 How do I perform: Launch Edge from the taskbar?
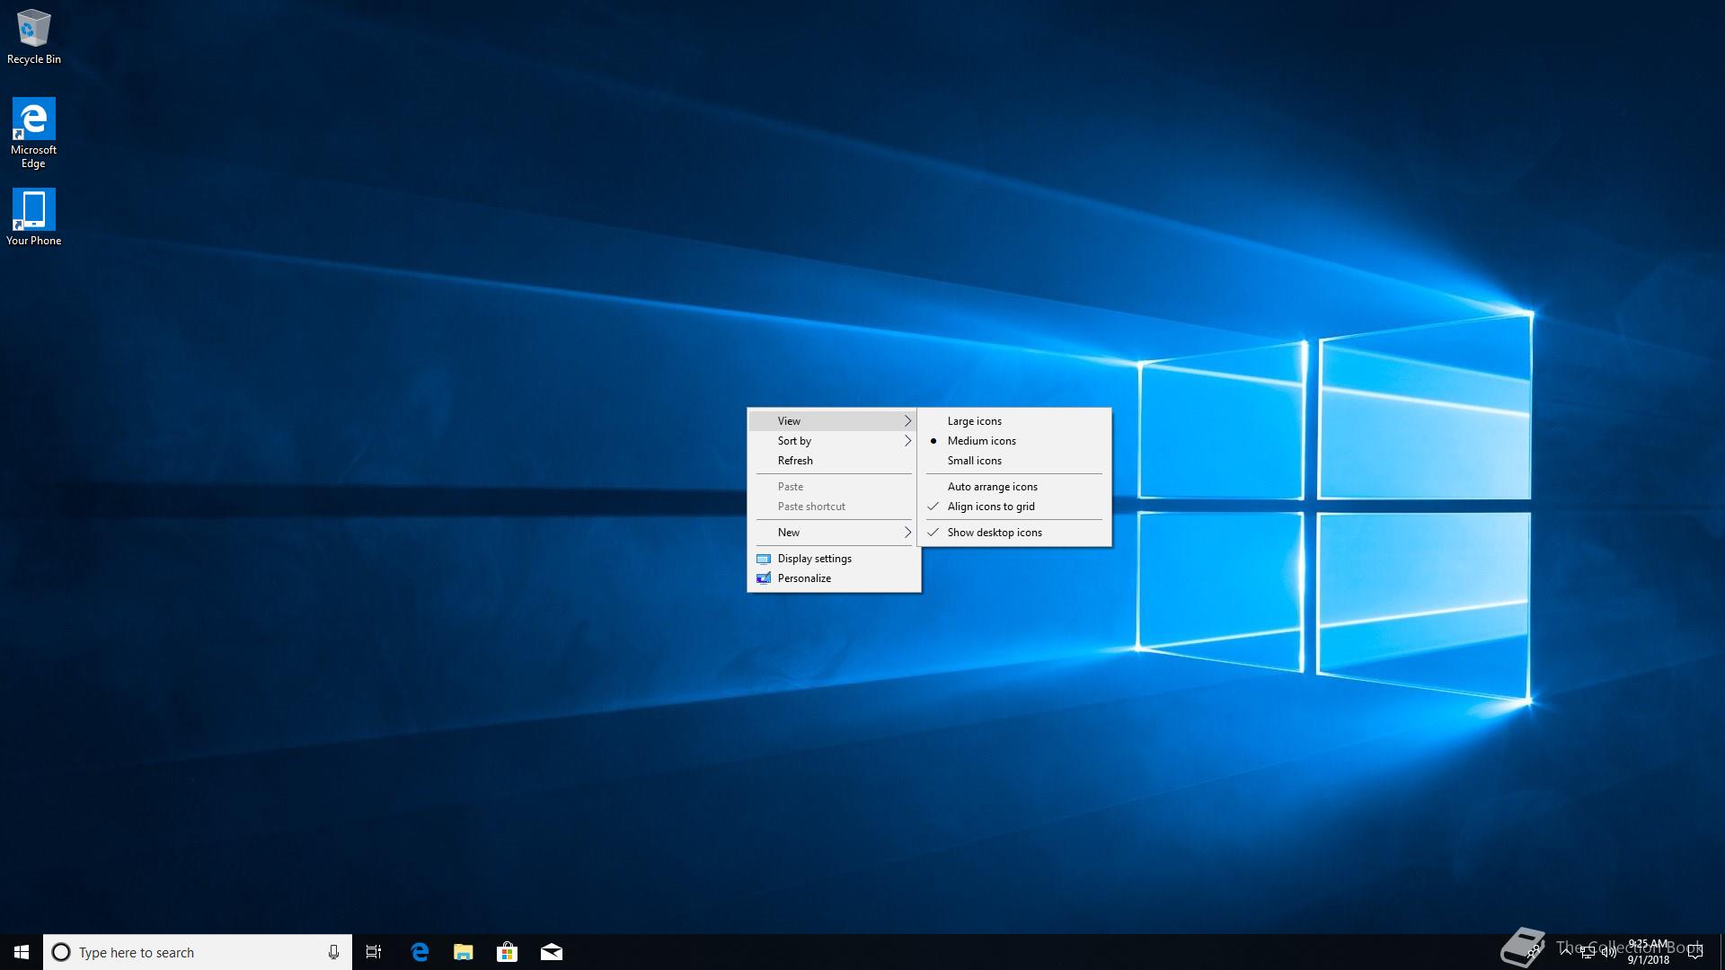pyautogui.click(x=420, y=952)
